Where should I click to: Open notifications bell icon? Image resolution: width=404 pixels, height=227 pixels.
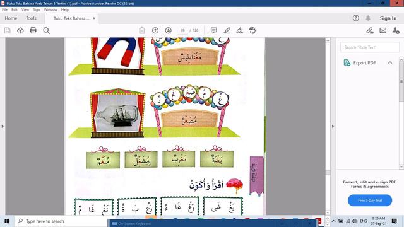pyautogui.click(x=368, y=18)
